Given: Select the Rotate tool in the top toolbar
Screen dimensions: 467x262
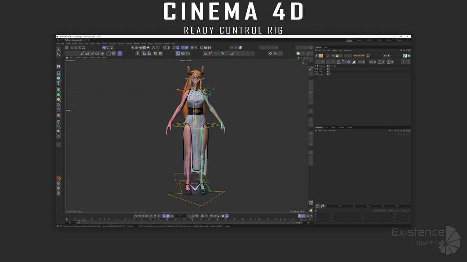Looking at the screenshot, I should 108,48.
